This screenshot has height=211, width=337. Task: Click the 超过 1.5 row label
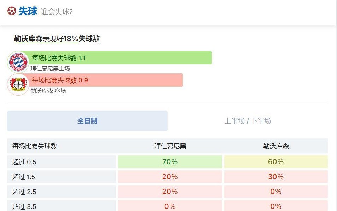click(24, 177)
